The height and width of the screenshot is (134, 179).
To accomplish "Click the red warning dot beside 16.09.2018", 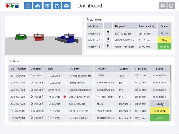I will pos(64,97).
